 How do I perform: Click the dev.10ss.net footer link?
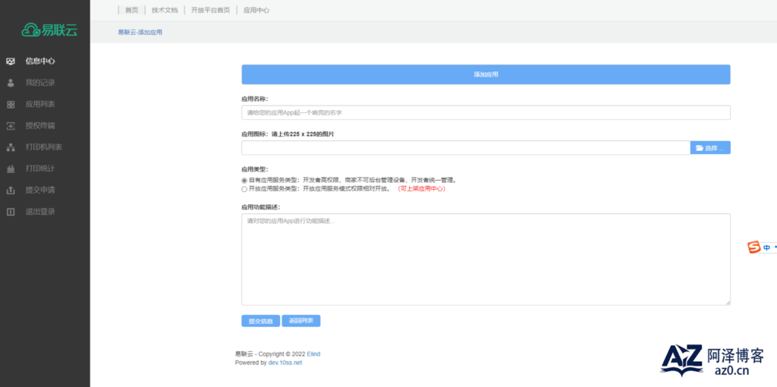click(285, 363)
